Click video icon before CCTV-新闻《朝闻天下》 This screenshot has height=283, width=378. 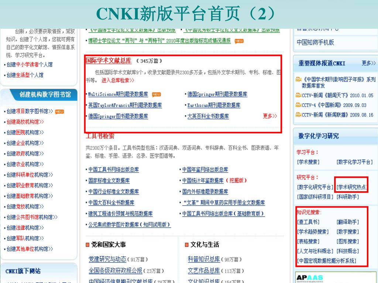(298, 95)
